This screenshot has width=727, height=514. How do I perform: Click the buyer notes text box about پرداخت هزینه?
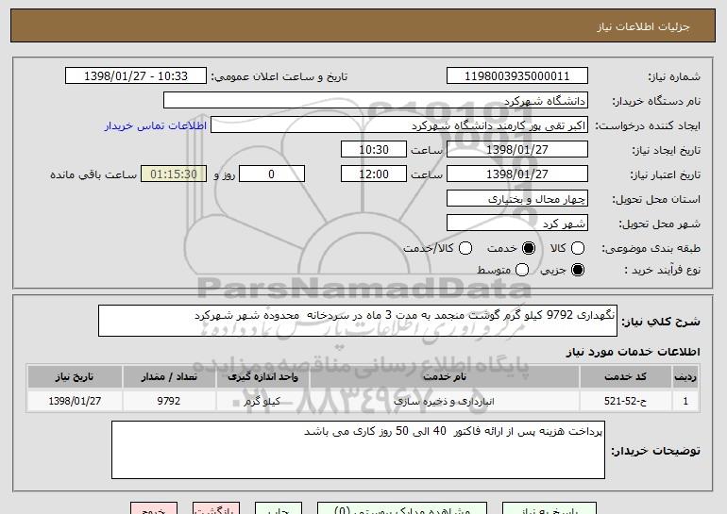coord(358,450)
